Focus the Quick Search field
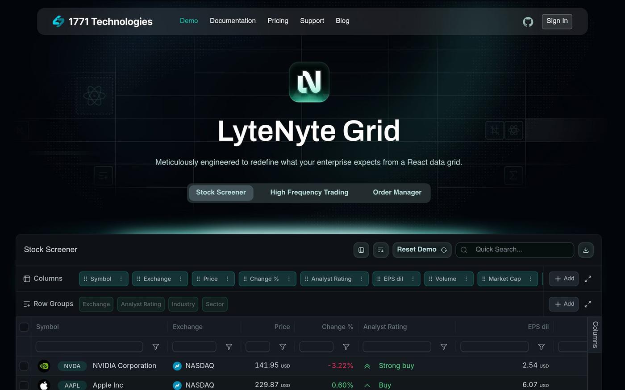 515,250
